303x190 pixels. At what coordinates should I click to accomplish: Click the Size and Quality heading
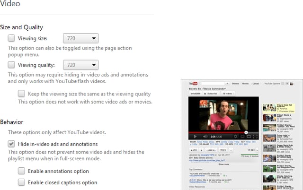(21, 27)
